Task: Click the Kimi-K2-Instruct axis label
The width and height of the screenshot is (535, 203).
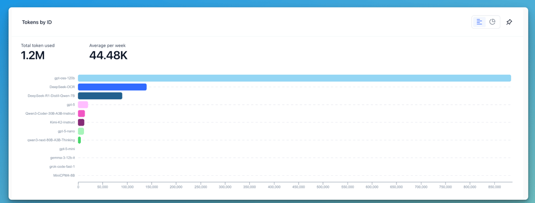Action: pyautogui.click(x=63, y=122)
